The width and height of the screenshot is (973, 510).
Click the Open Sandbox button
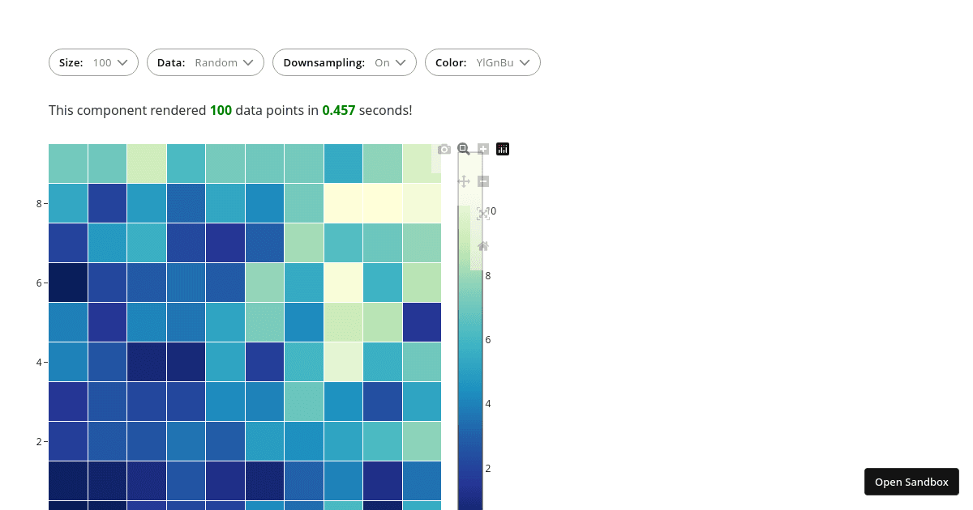pos(911,482)
